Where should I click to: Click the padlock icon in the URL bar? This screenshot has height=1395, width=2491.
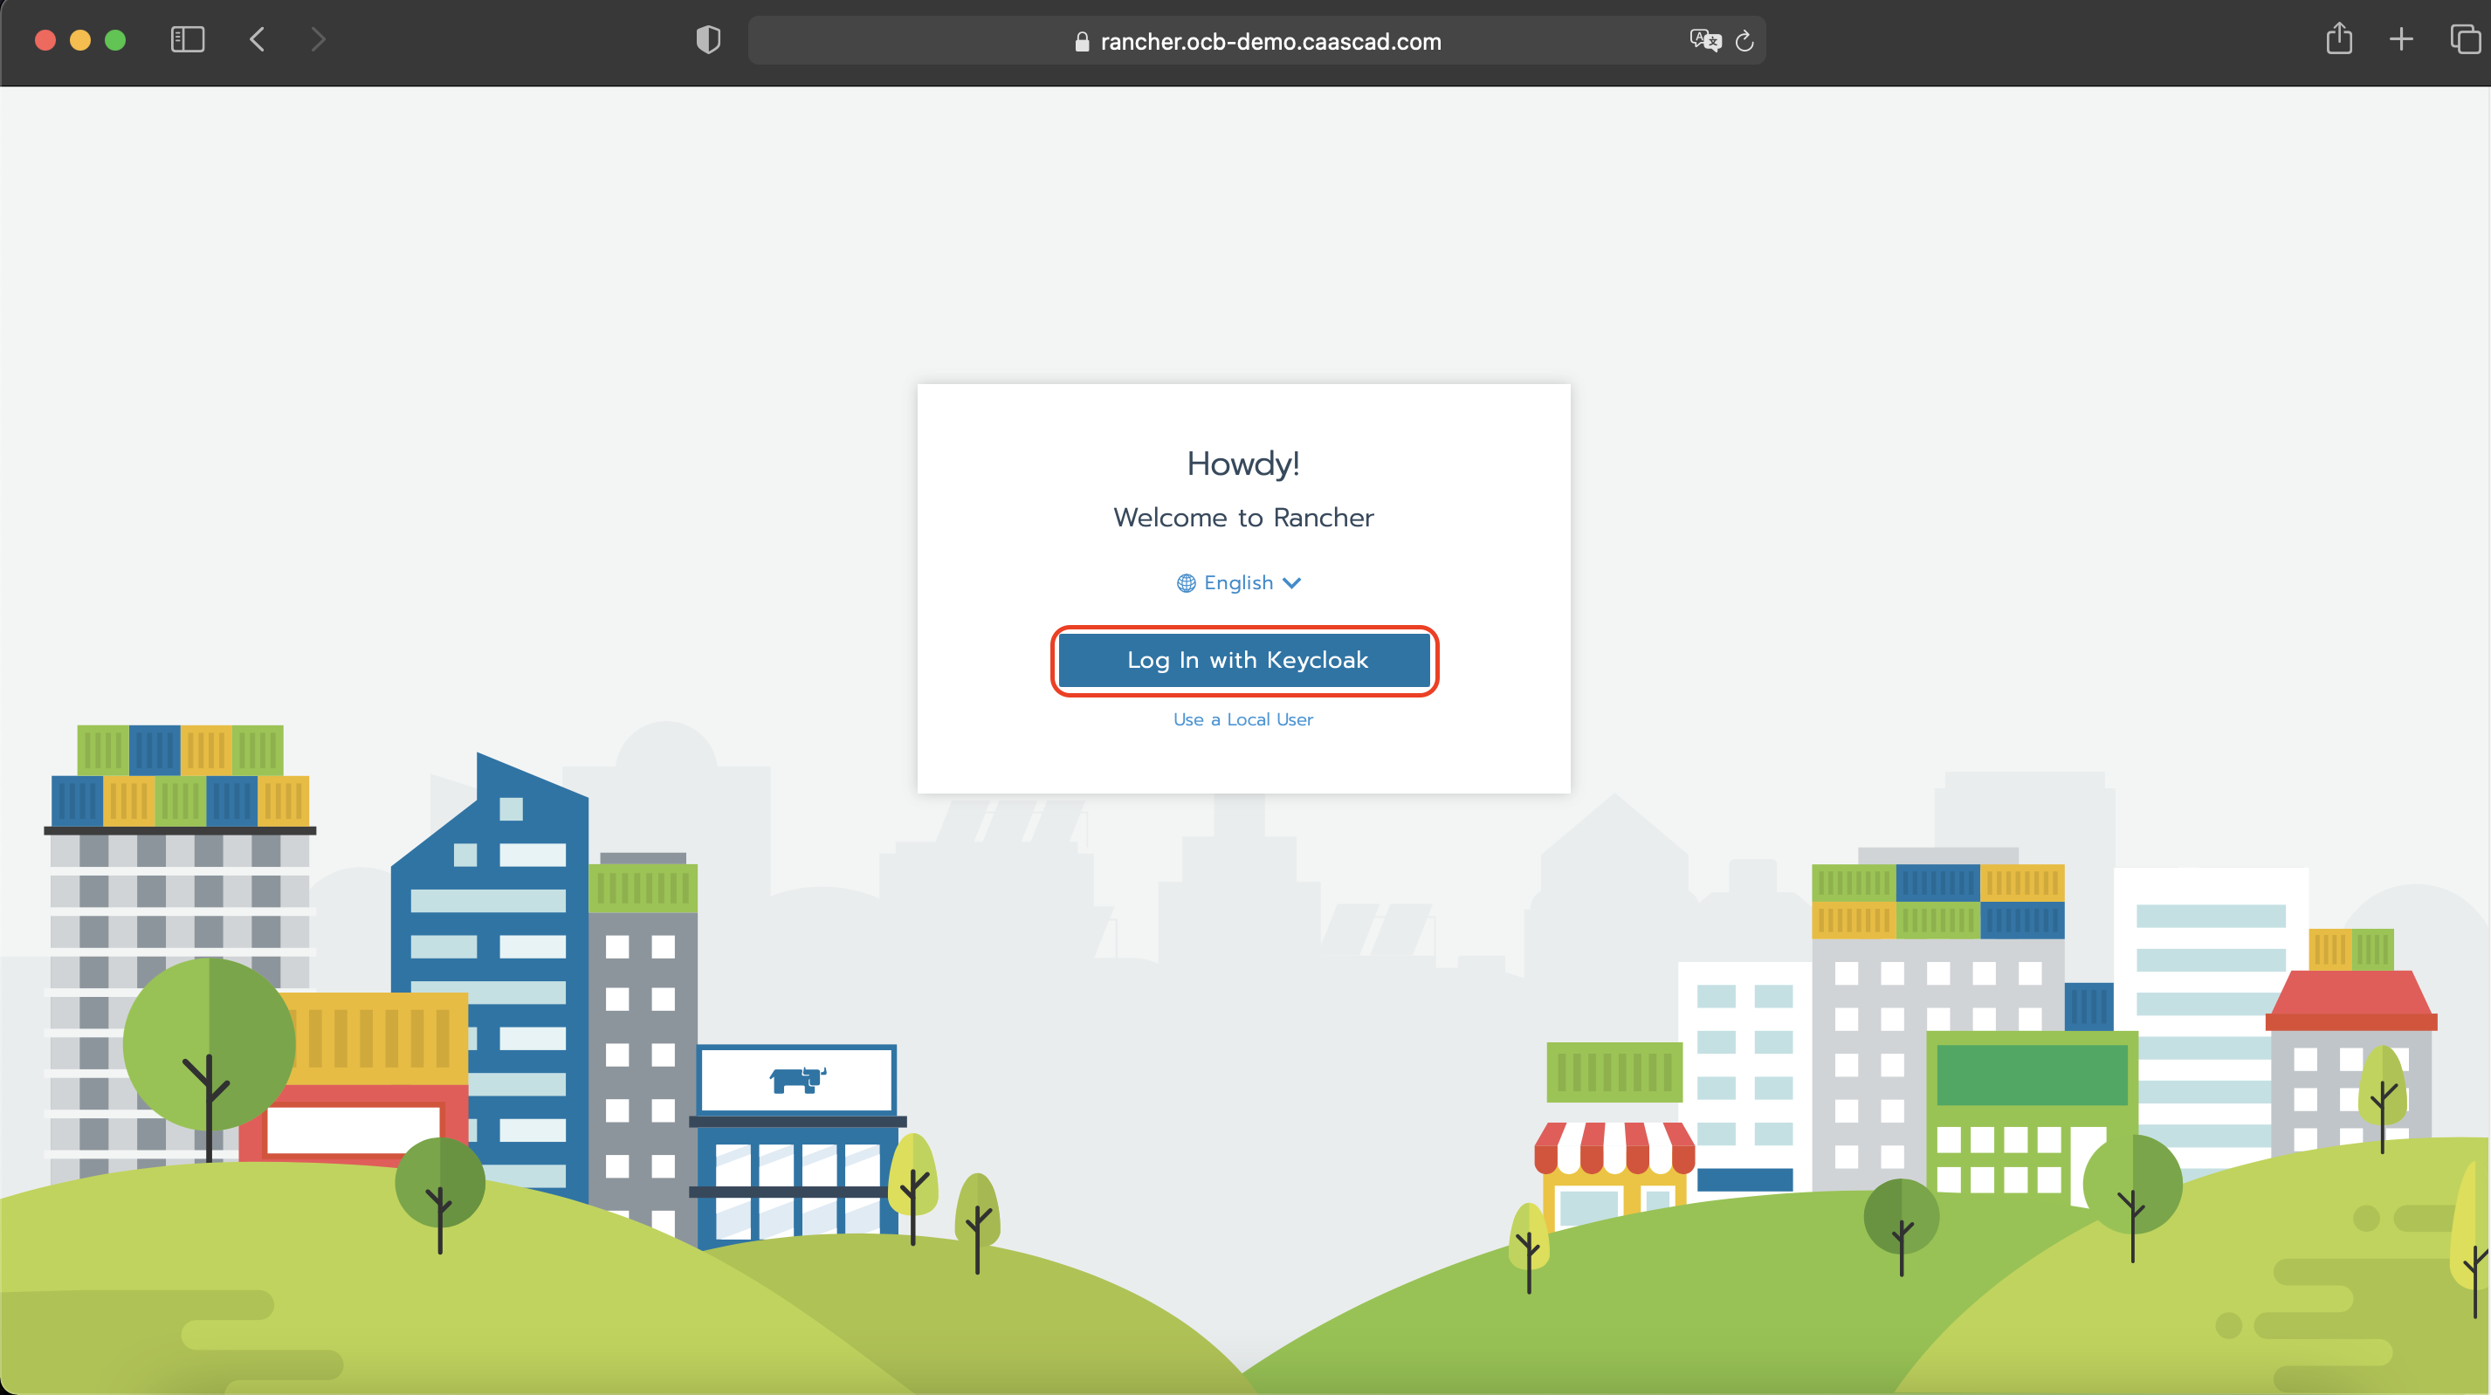(x=1082, y=42)
